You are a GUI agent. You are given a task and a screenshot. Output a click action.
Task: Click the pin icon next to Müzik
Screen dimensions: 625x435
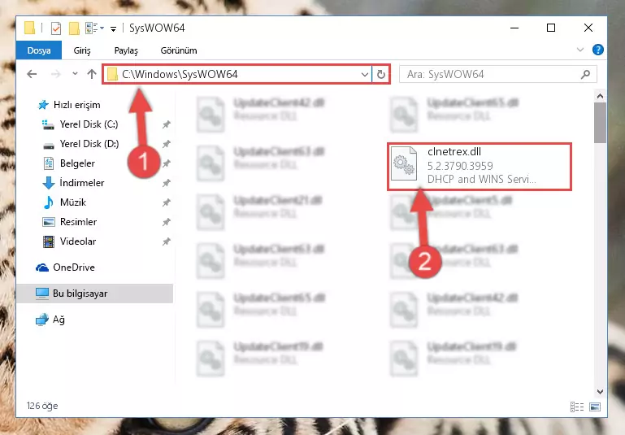coord(167,202)
